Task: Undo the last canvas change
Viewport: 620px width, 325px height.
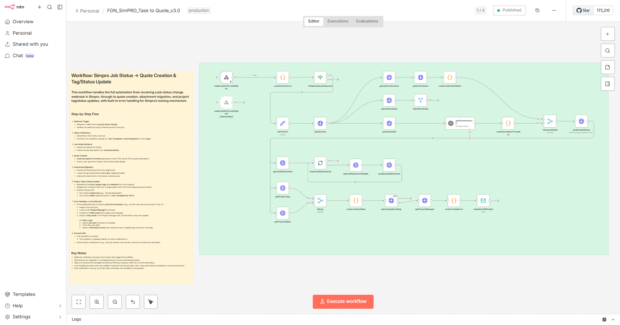Action: click(x=133, y=302)
